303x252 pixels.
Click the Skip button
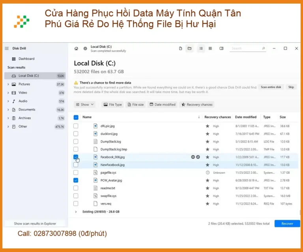coord(291,87)
